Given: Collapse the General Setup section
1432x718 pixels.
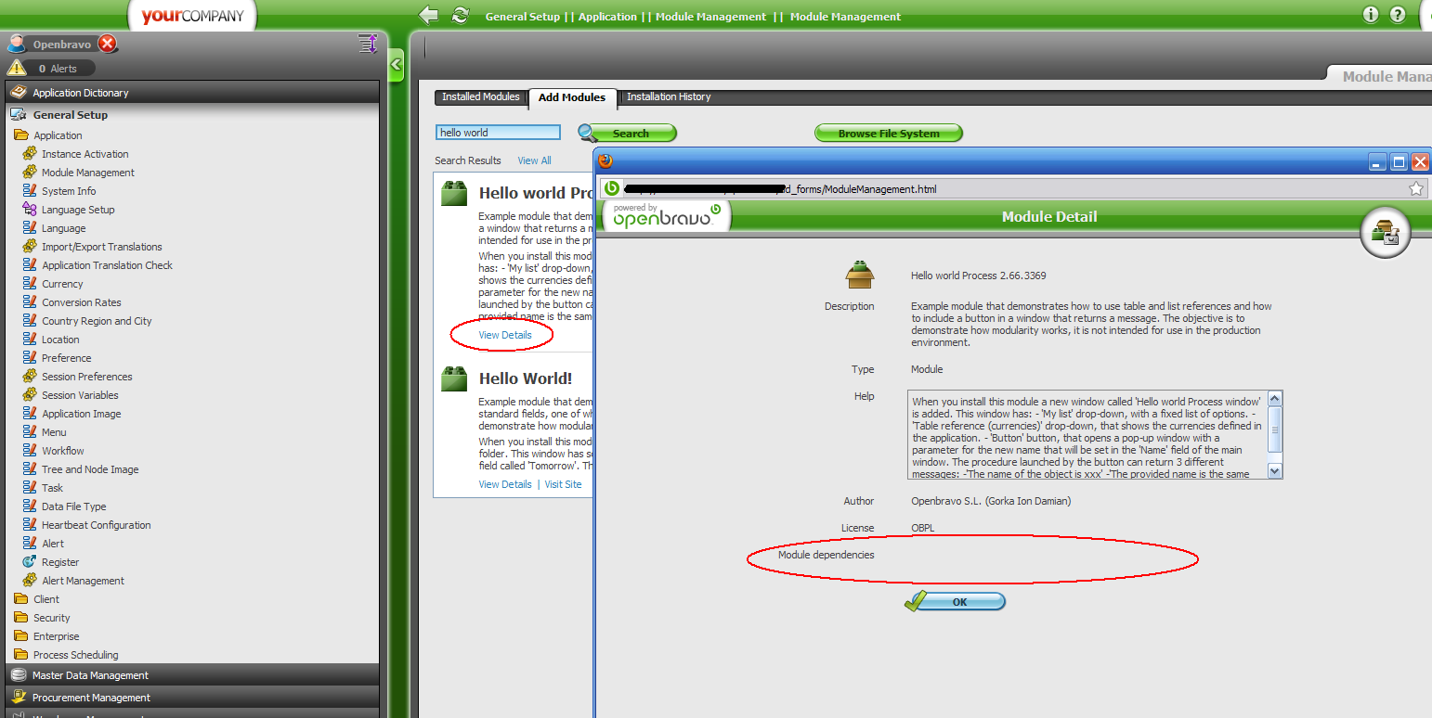Looking at the screenshot, I should tap(193, 115).
